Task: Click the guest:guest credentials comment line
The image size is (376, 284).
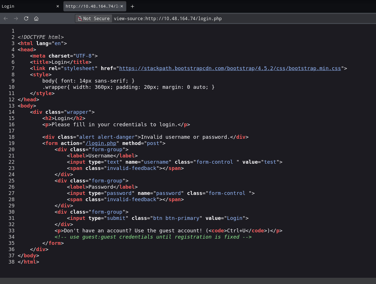Action: coord(153,237)
